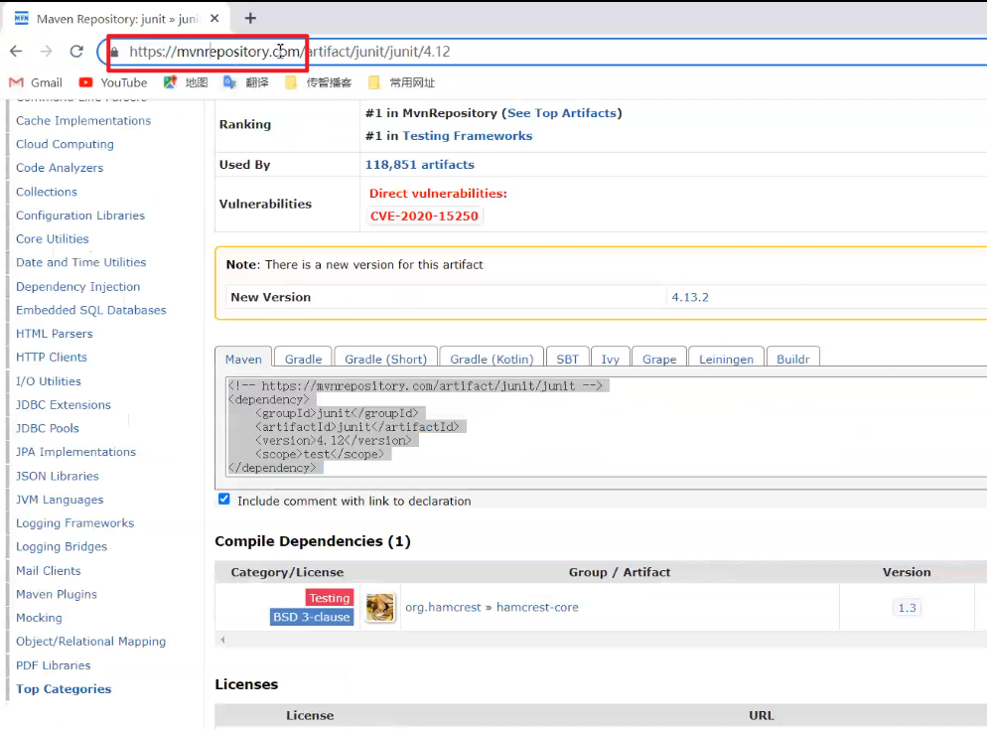Open a new browser tab

250,18
